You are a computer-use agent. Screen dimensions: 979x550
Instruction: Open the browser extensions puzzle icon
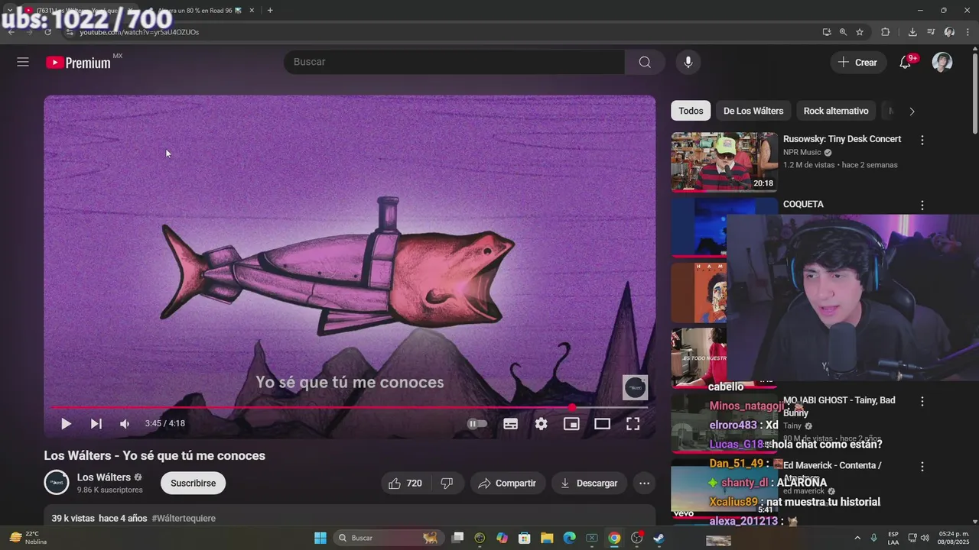pyautogui.click(x=886, y=32)
